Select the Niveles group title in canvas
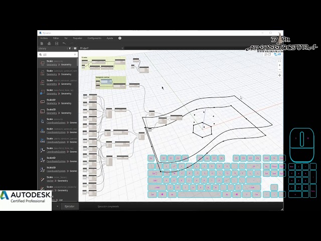Screen dimensions: 321x241 pyautogui.click(x=84, y=57)
